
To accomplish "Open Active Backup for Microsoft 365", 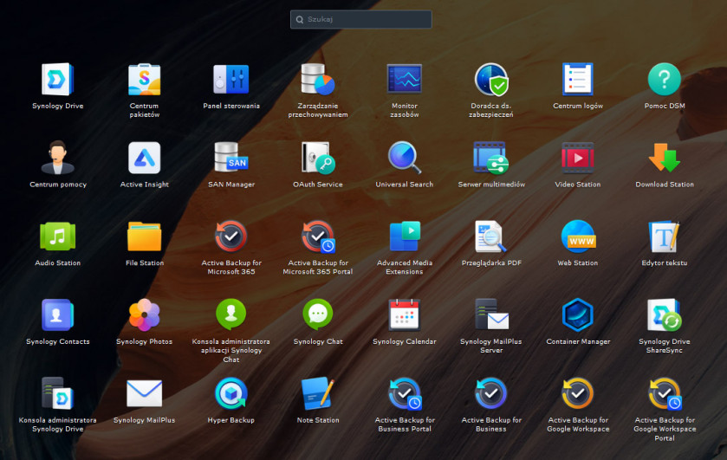I will click(x=230, y=236).
